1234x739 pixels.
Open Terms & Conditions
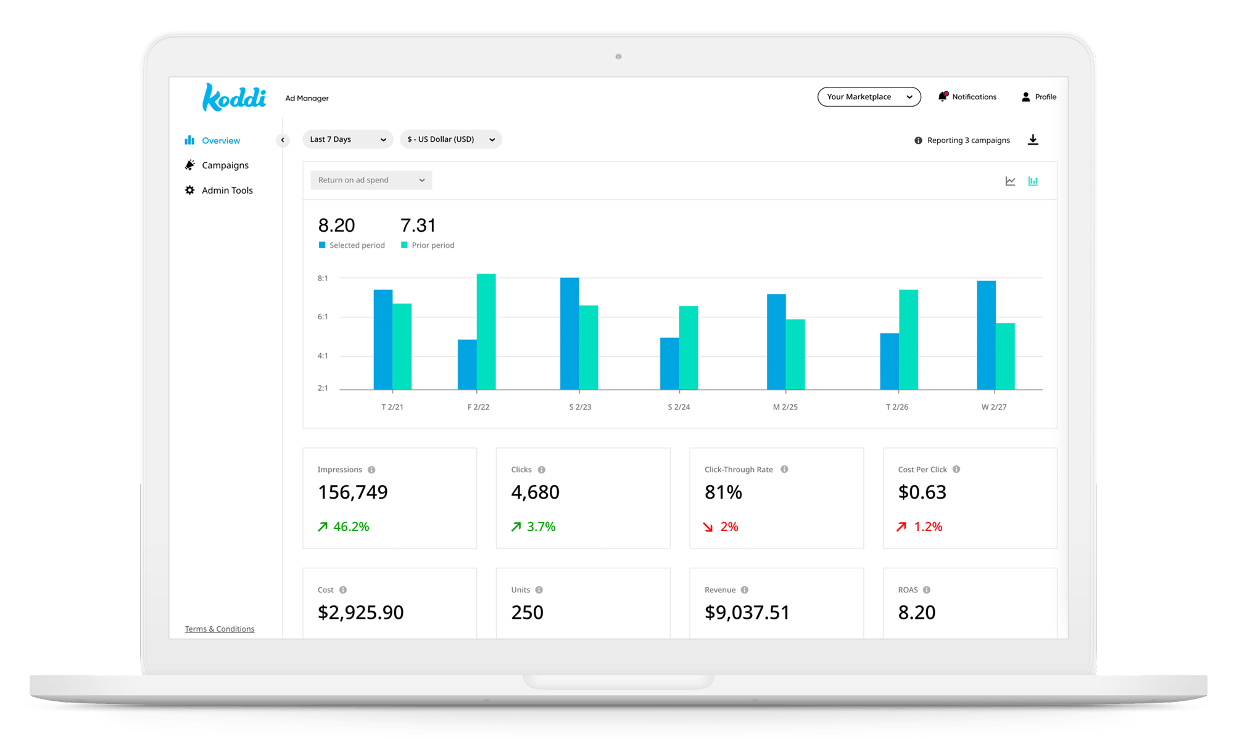click(219, 629)
